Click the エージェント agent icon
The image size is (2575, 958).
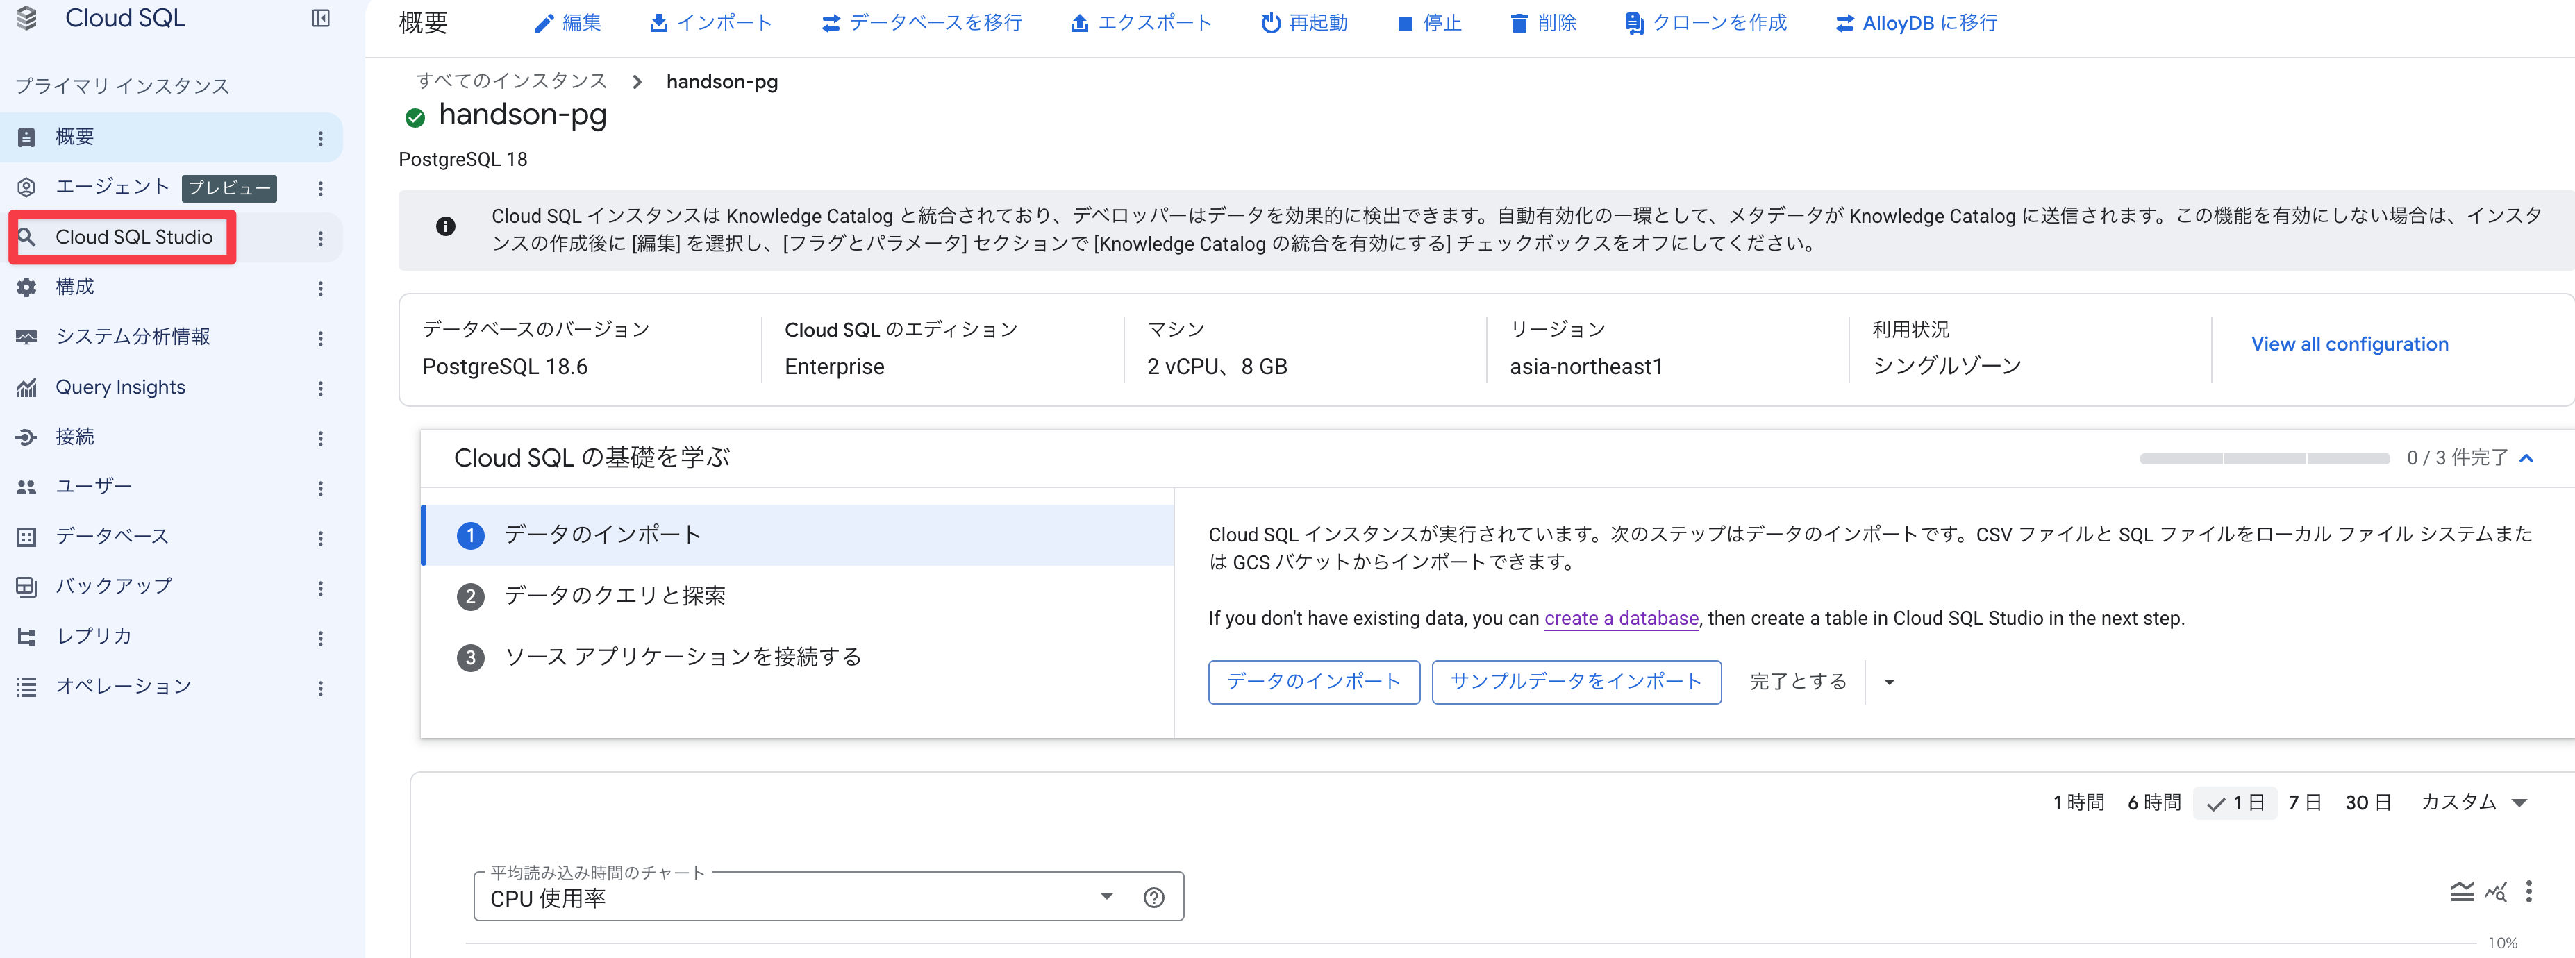(27, 187)
